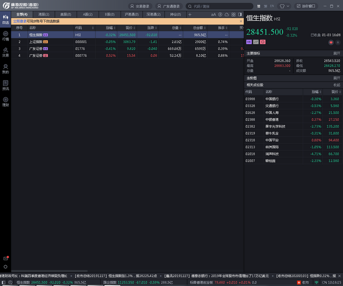Open the 自选 watchlist sidebar icon

point(6,19)
